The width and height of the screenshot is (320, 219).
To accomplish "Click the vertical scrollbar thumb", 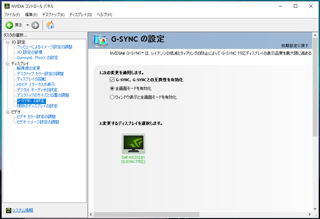I will coord(315,87).
